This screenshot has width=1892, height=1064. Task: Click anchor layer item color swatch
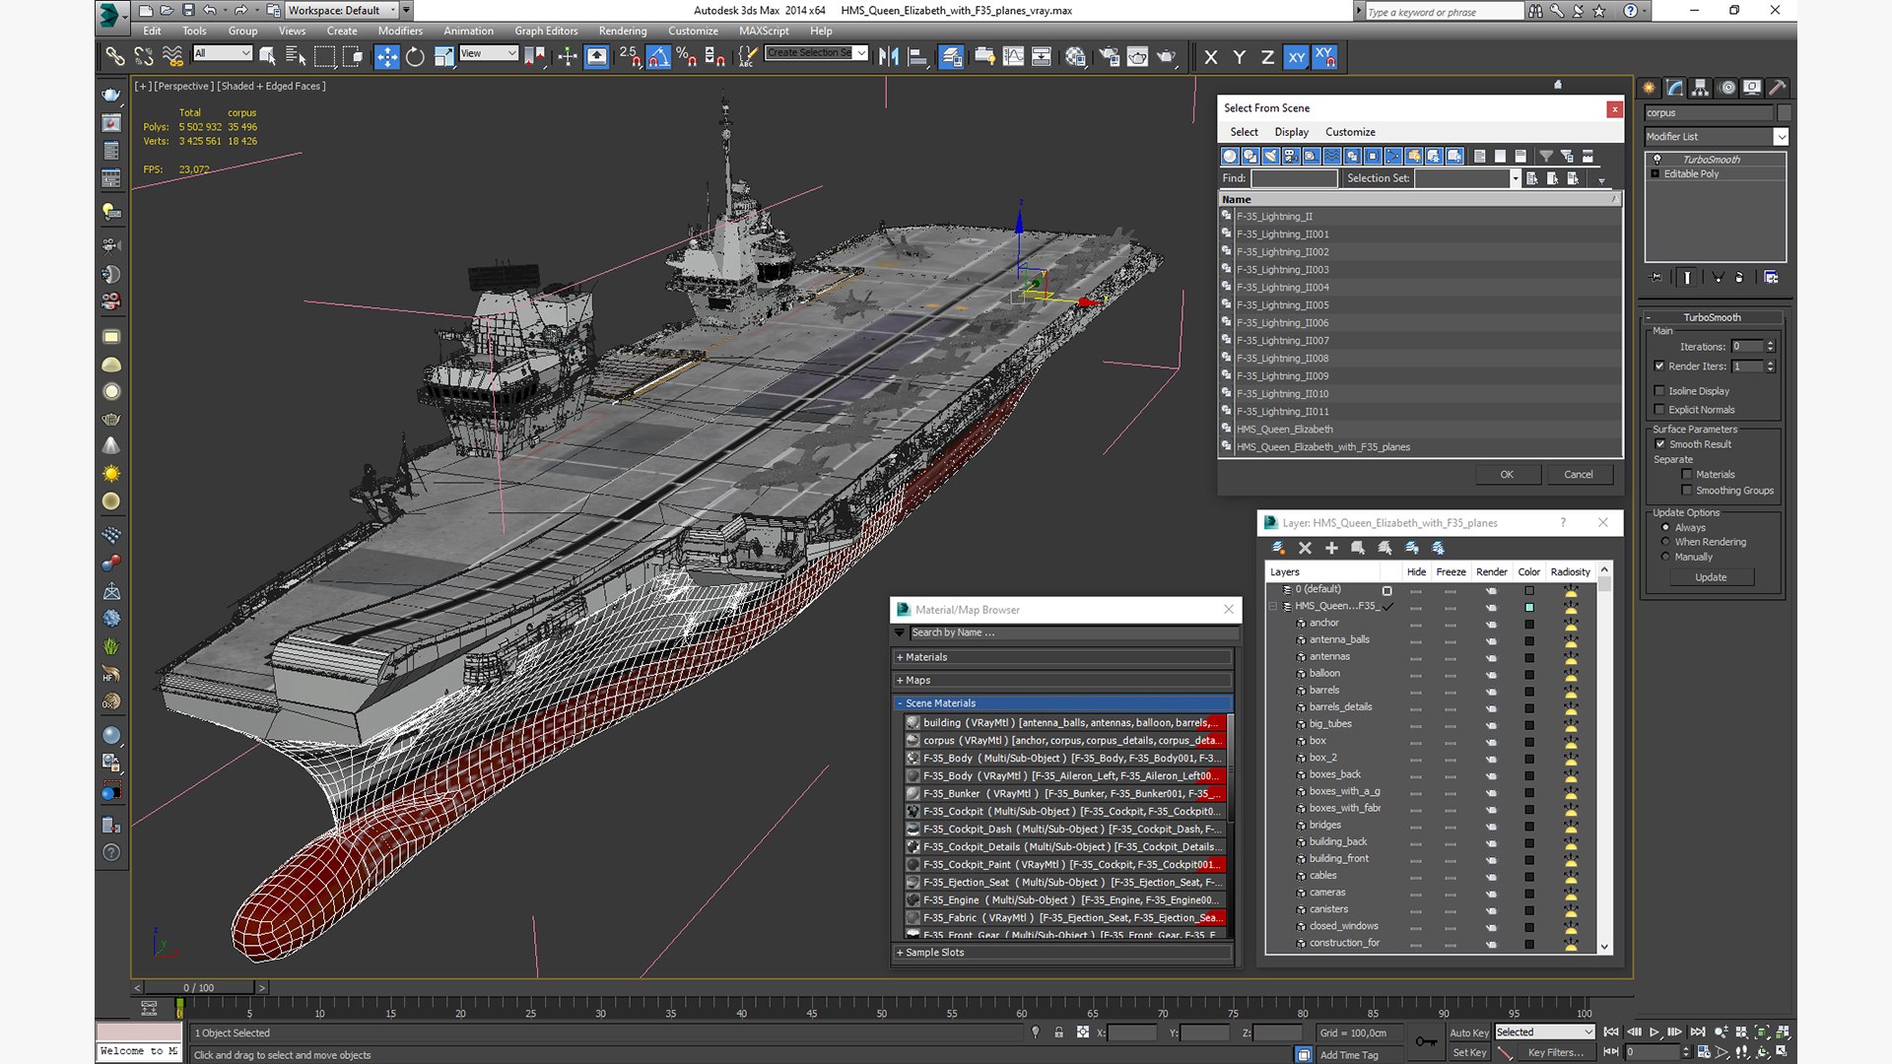(x=1529, y=624)
